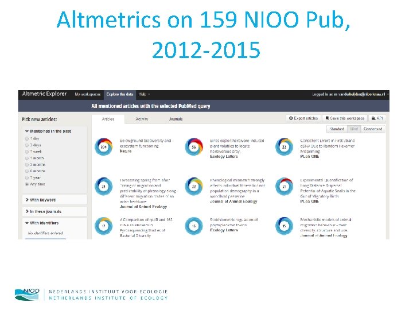Viewport: 413px width, 310px height.
Task: Click the API button
Action: point(377,118)
